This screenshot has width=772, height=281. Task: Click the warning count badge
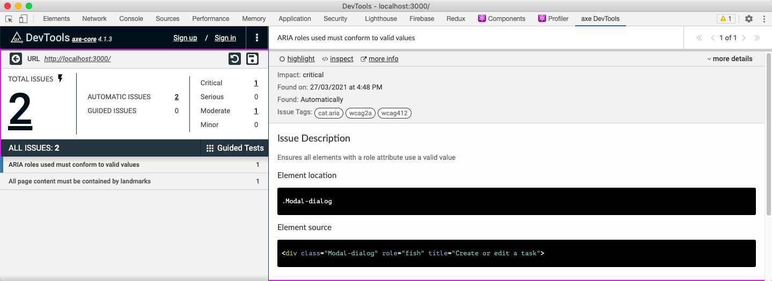726,19
